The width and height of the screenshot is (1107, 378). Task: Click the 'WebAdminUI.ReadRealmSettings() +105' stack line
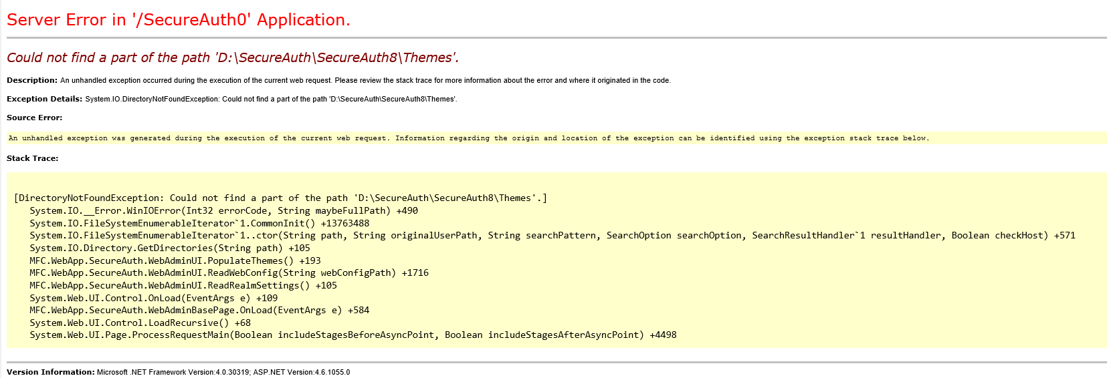[183, 285]
